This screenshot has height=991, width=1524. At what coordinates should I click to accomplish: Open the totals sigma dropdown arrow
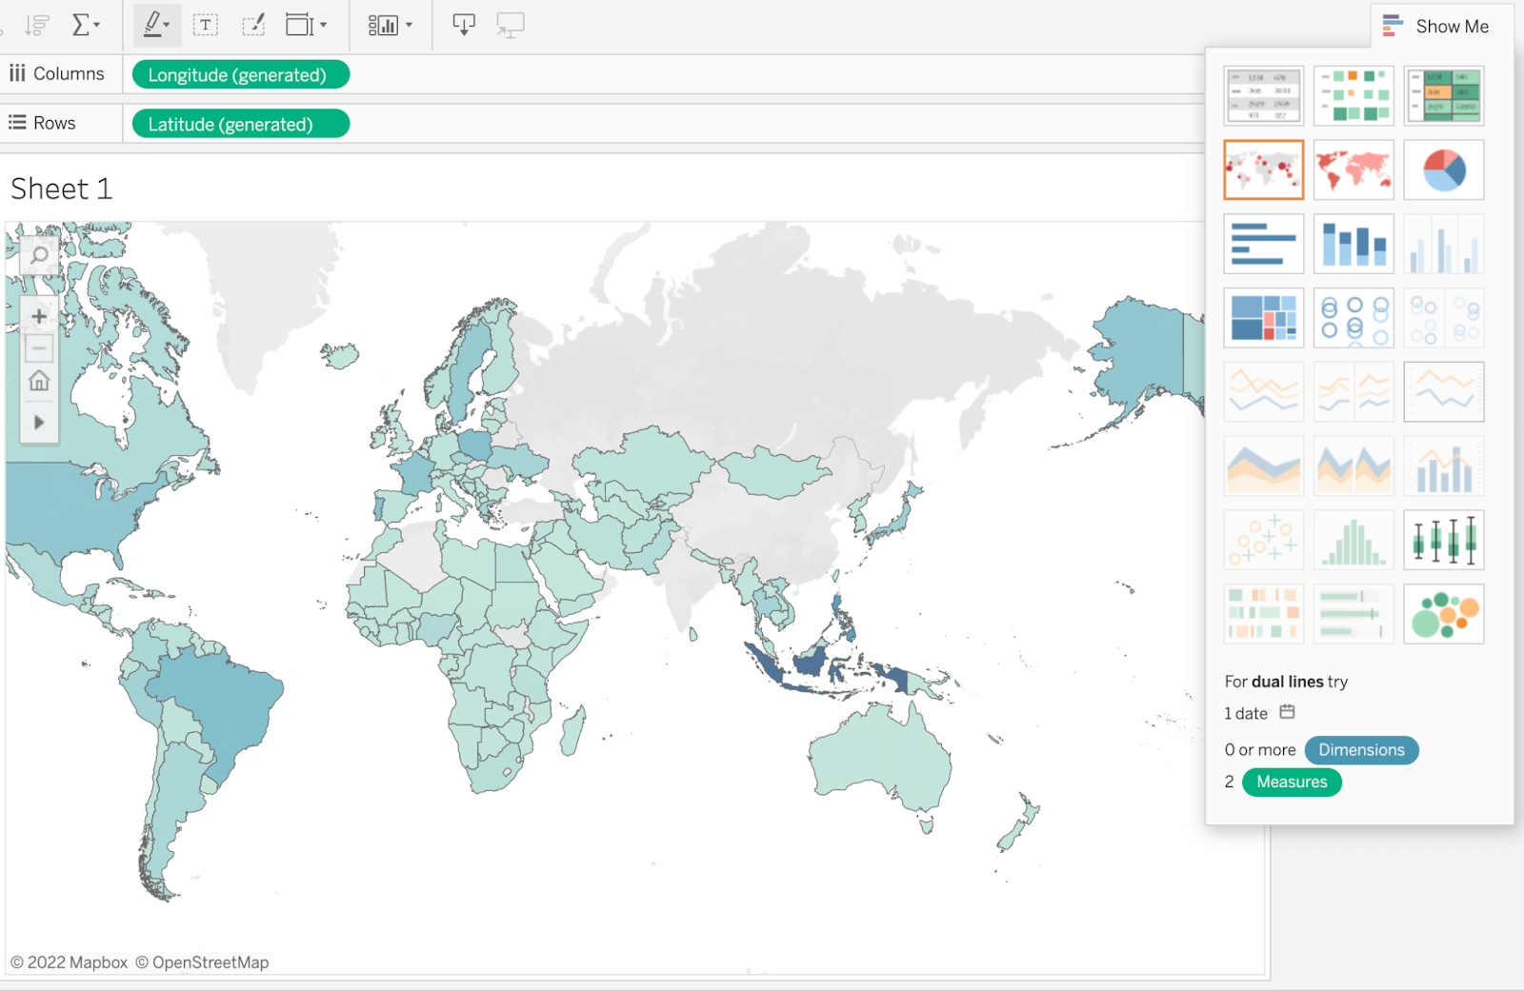pos(97,25)
